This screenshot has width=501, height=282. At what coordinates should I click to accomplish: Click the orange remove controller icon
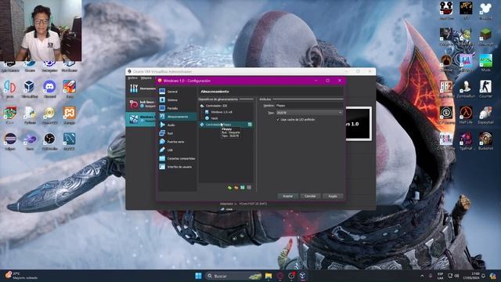[236, 187]
